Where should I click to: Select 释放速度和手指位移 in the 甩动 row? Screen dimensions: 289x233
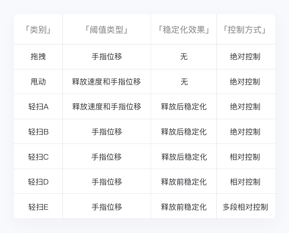point(107,82)
